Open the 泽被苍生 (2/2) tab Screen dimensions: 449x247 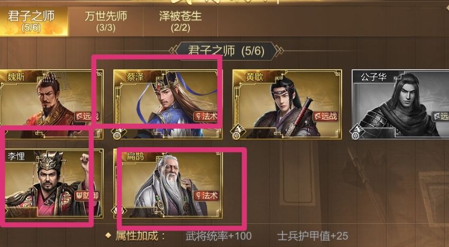point(180,22)
